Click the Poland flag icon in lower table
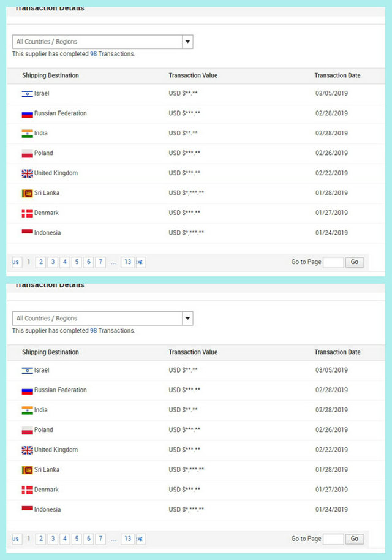 pyautogui.click(x=27, y=430)
